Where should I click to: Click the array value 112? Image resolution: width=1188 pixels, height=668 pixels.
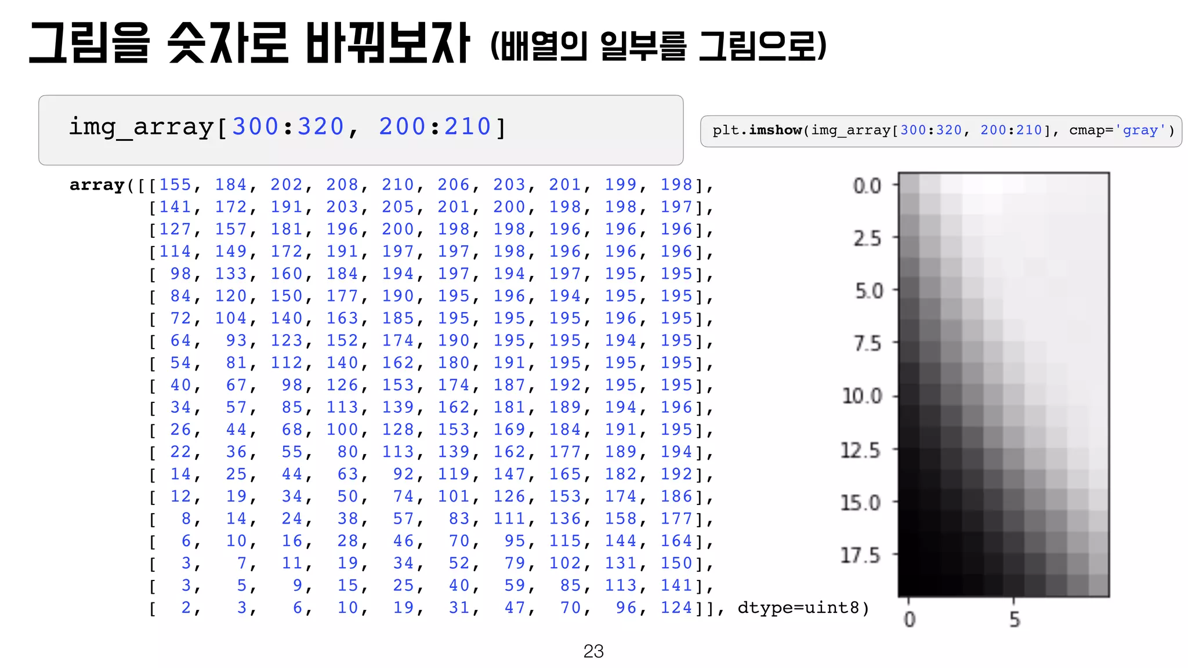point(287,362)
